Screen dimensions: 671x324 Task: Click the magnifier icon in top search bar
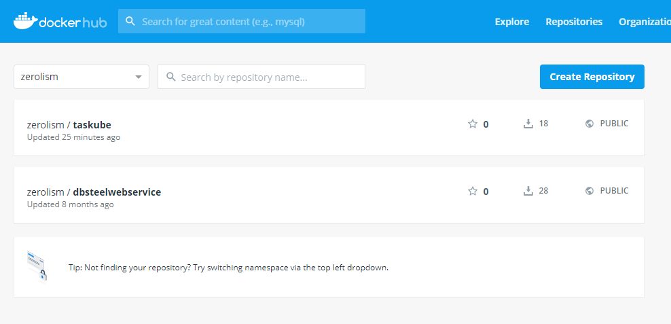(x=130, y=22)
